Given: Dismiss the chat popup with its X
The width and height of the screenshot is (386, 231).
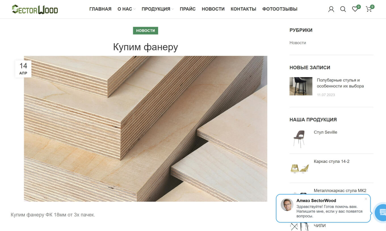Looking at the screenshot, I should [366, 199].
